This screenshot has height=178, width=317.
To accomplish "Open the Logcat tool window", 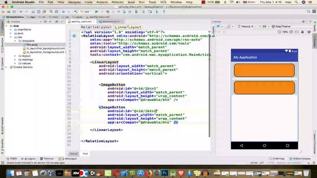I will pos(29,159).
